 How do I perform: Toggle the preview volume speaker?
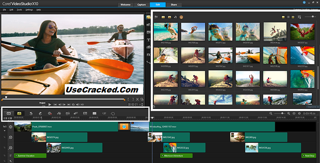click(x=78, y=105)
